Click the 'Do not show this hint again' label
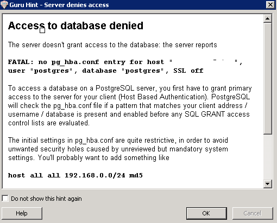This screenshot has height=223, width=277. point(46,199)
